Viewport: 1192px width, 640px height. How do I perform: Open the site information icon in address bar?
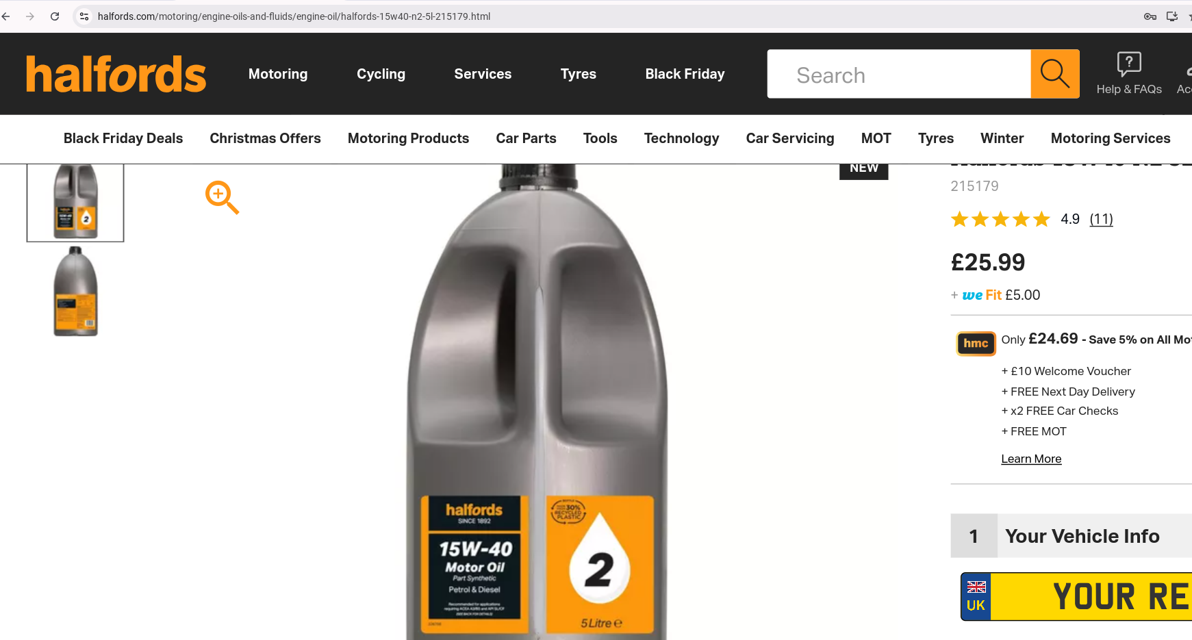[84, 16]
